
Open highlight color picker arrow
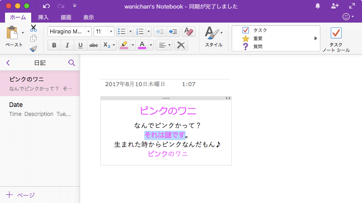pos(133,45)
